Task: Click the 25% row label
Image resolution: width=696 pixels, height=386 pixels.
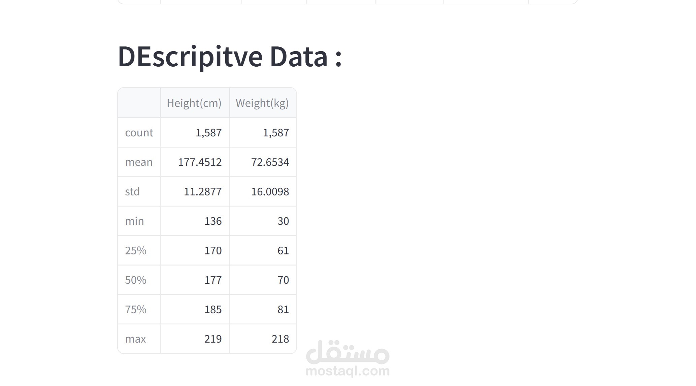Action: click(x=136, y=250)
